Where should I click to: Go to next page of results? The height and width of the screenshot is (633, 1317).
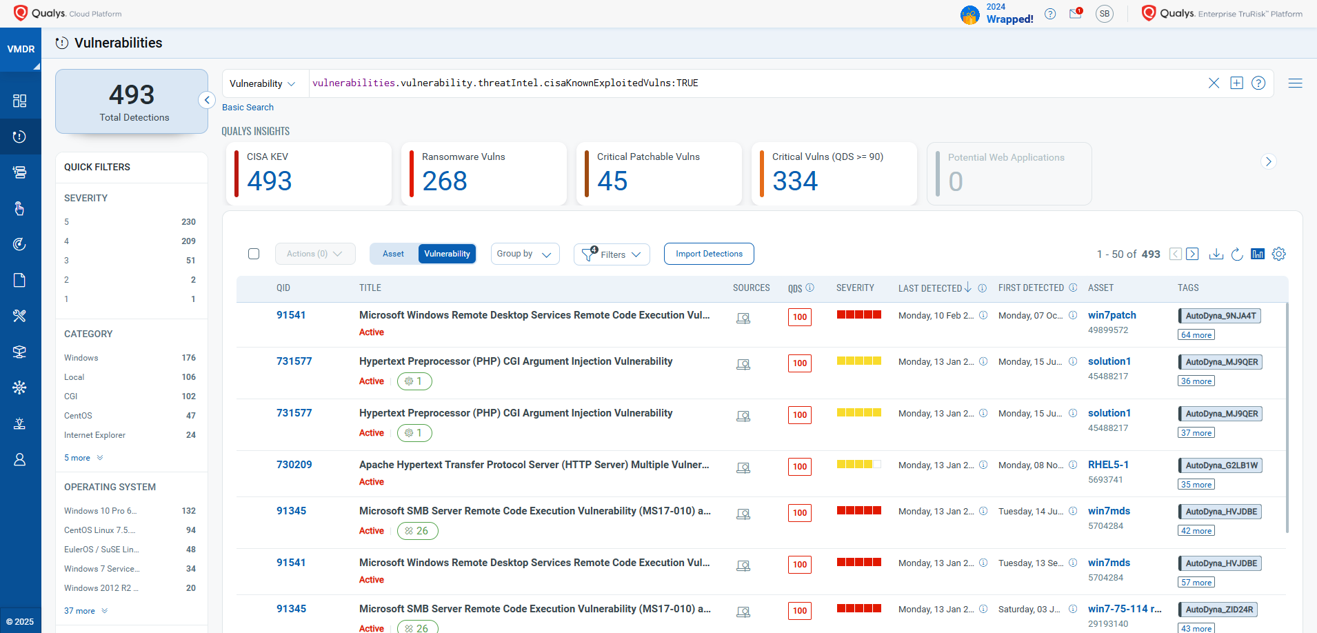[x=1193, y=254]
